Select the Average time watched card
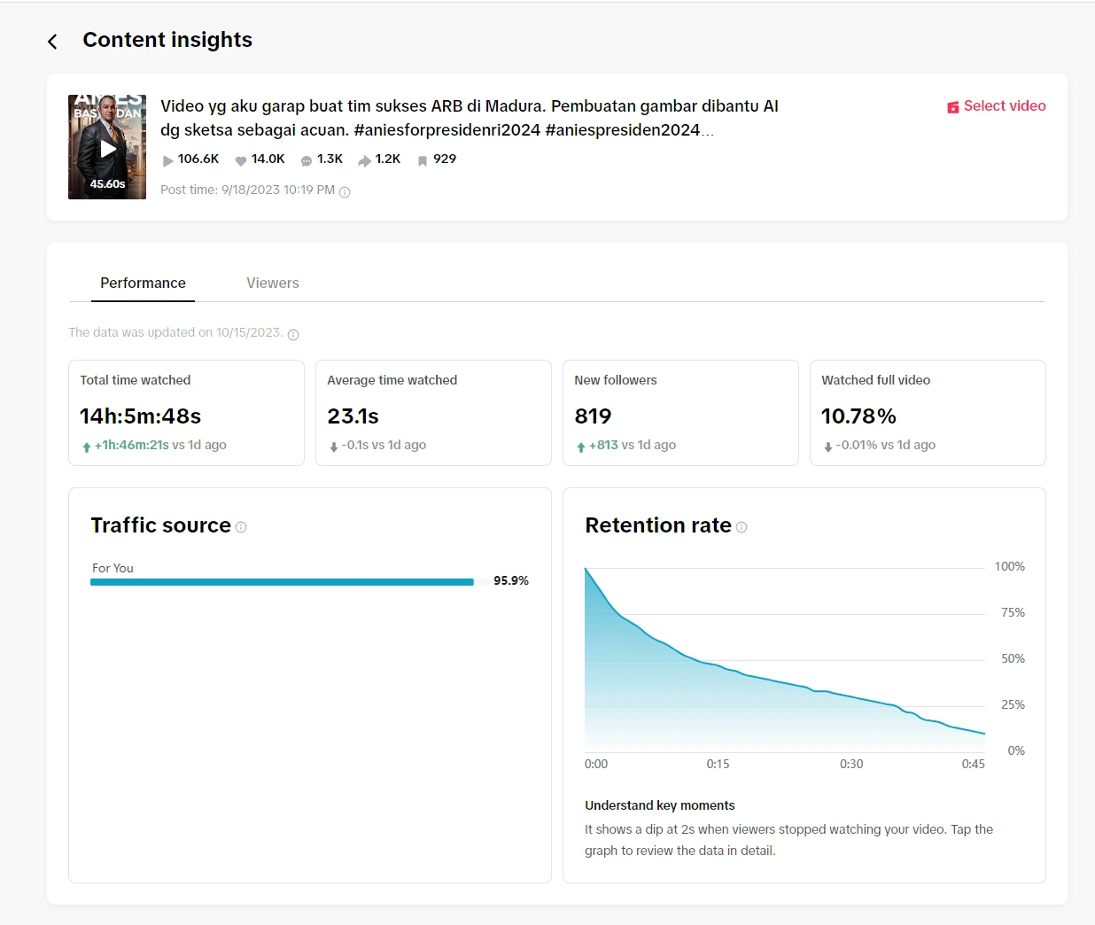The image size is (1095, 925). (433, 413)
